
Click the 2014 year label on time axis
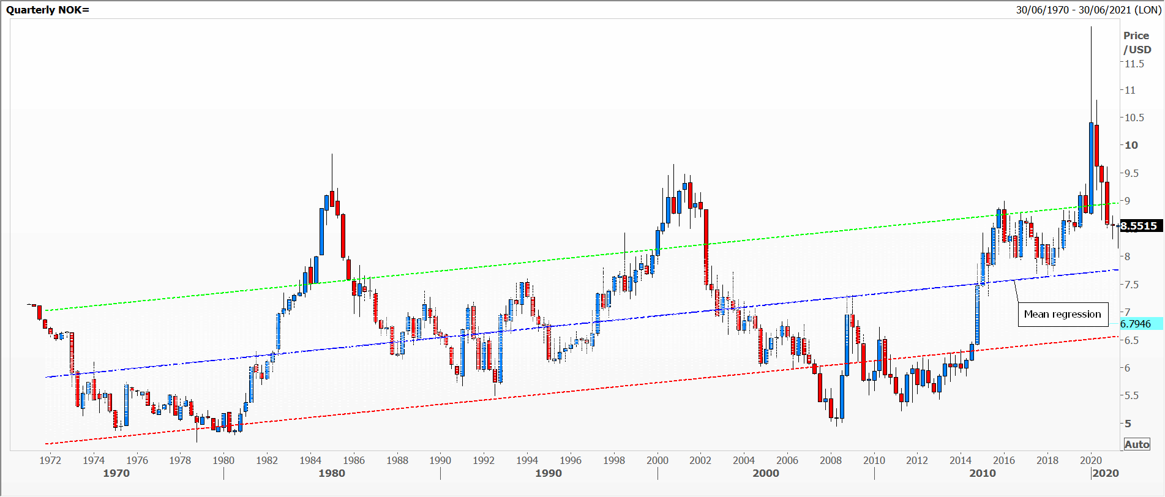pos(961,460)
